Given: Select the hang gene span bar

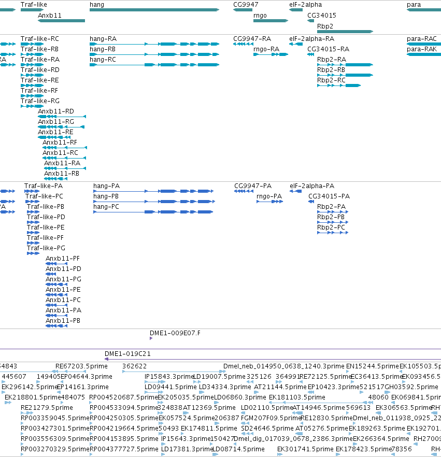Looking at the screenshot, I should click(x=154, y=10).
